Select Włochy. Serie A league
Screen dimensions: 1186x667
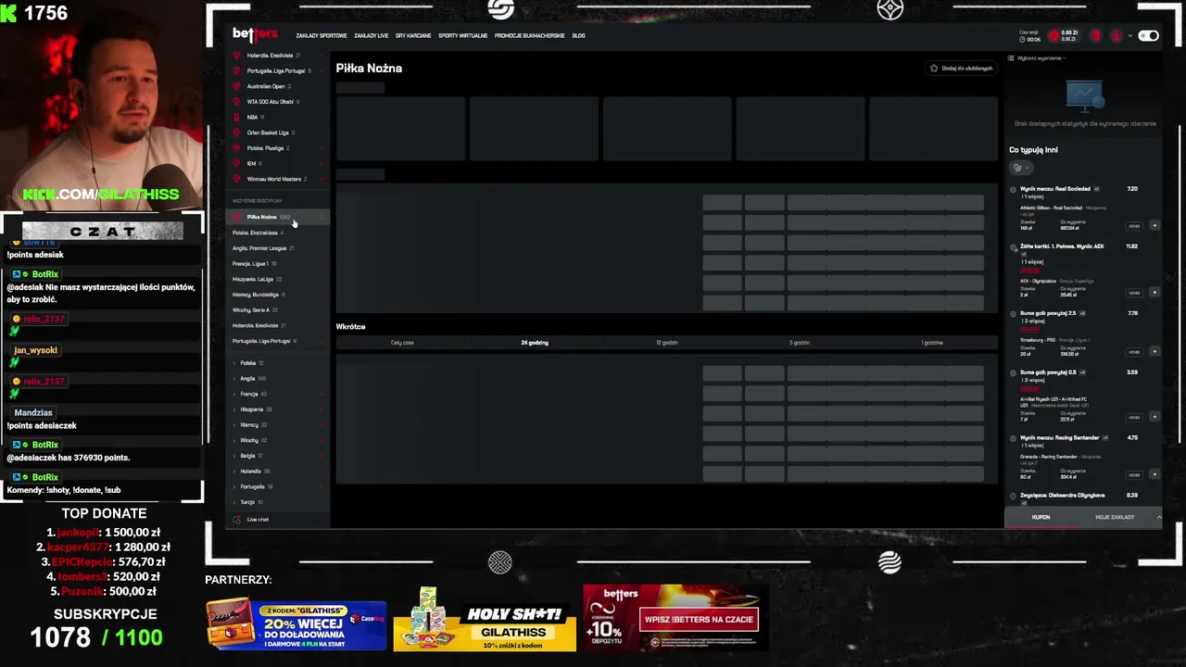point(252,309)
